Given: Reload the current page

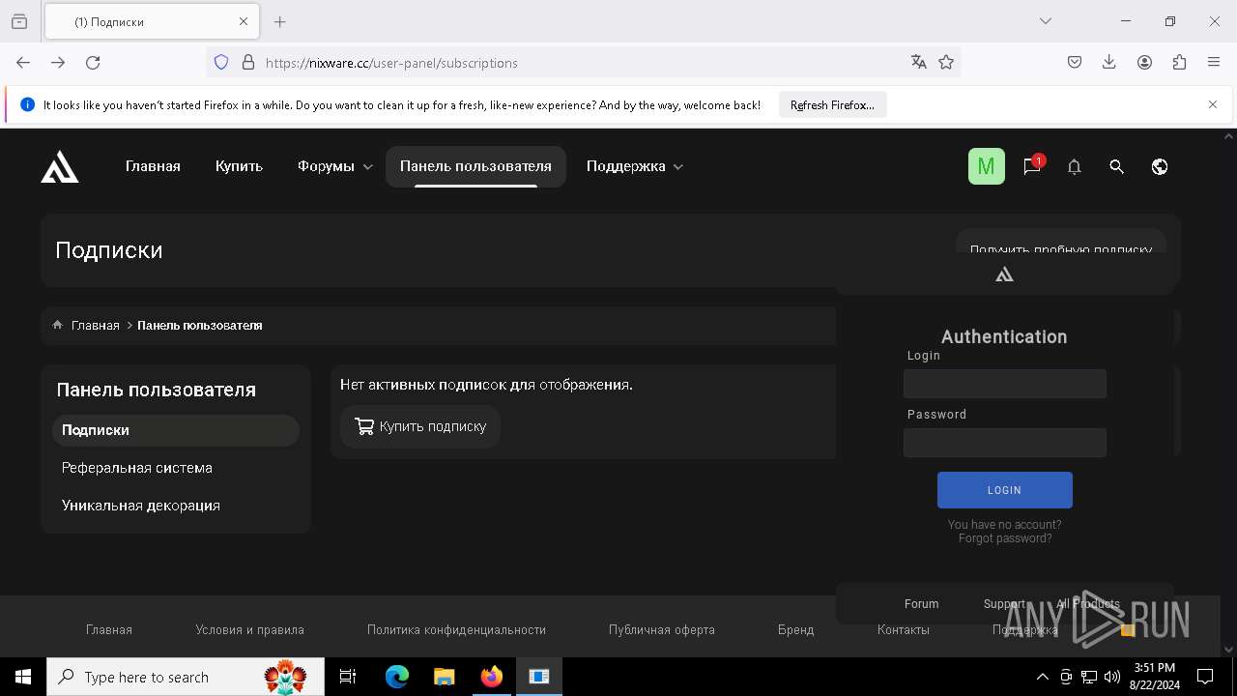Looking at the screenshot, I should coord(93,62).
